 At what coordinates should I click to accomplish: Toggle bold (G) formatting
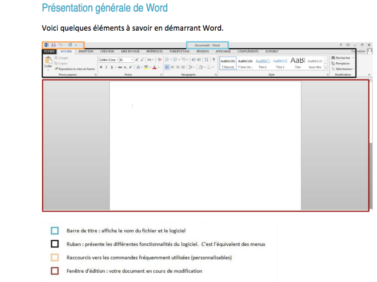click(x=101, y=67)
